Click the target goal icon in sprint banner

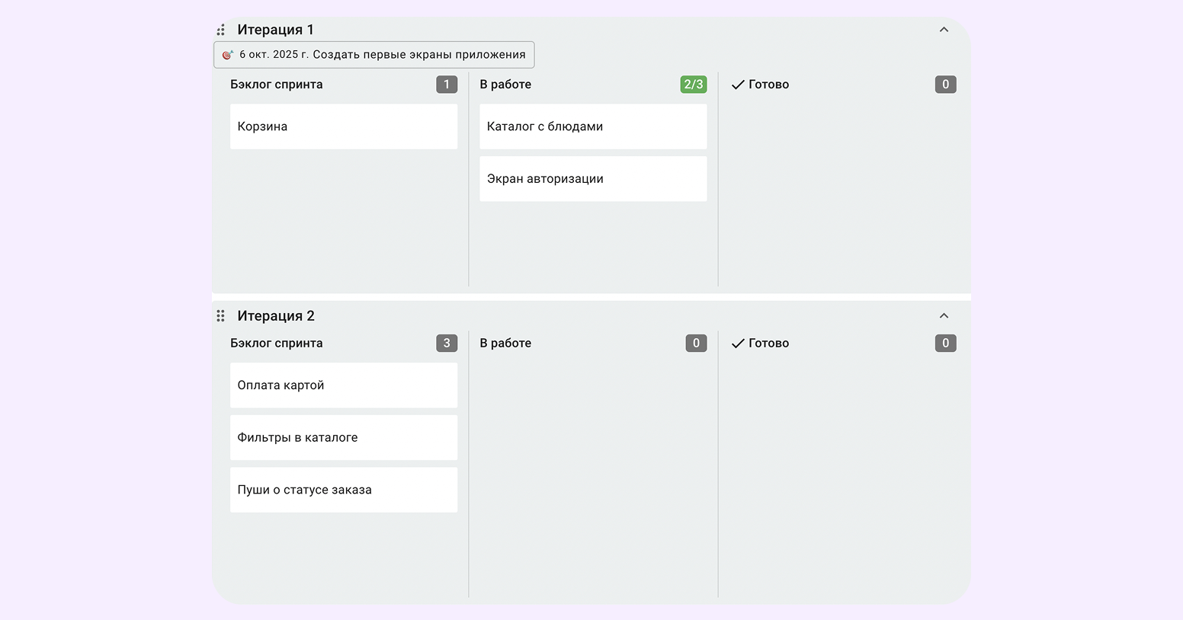point(227,55)
